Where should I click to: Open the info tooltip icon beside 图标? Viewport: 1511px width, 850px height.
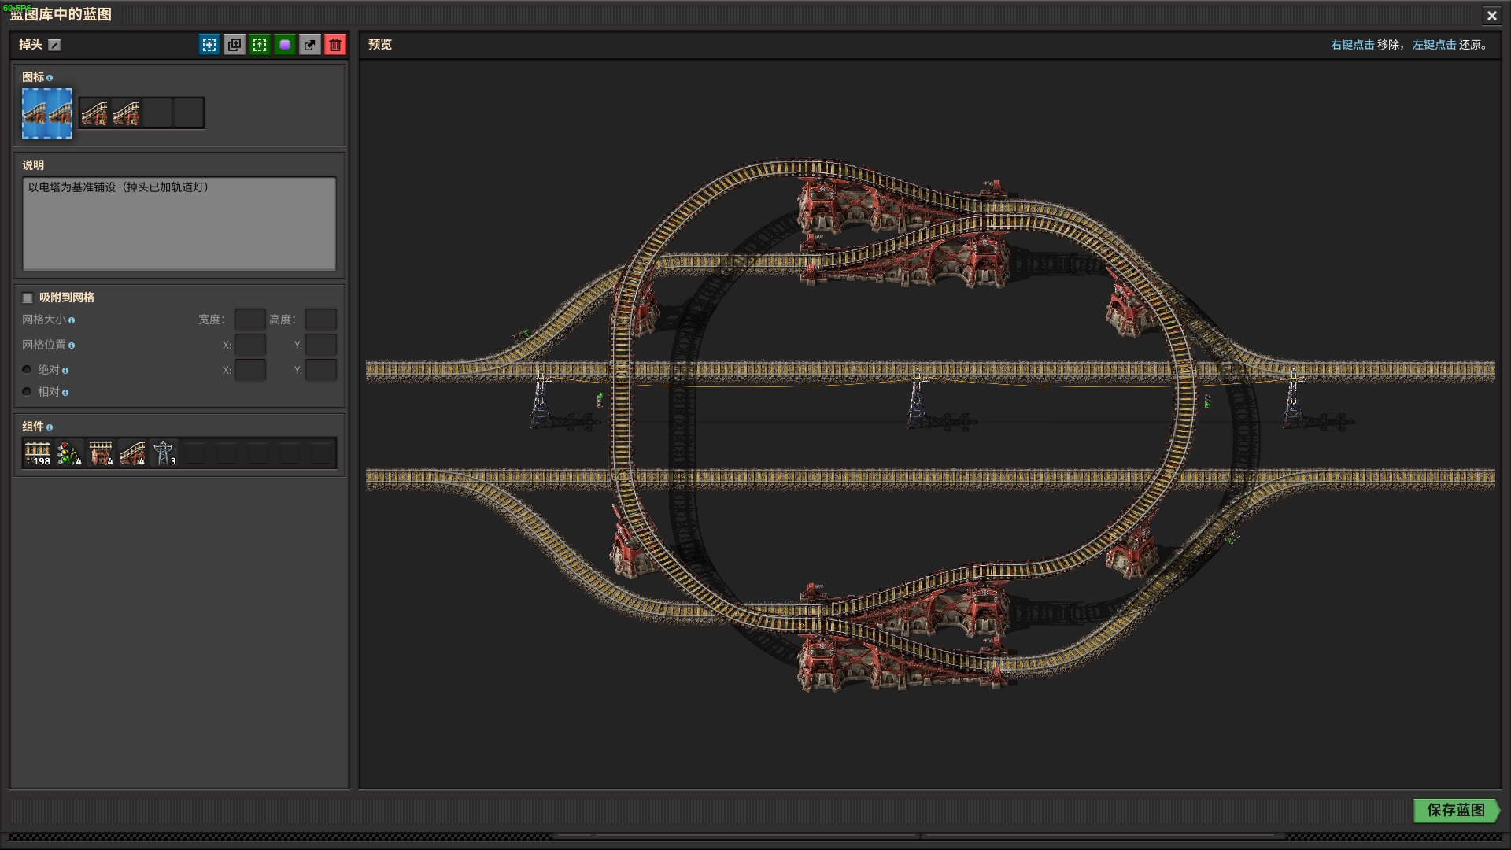pos(50,78)
